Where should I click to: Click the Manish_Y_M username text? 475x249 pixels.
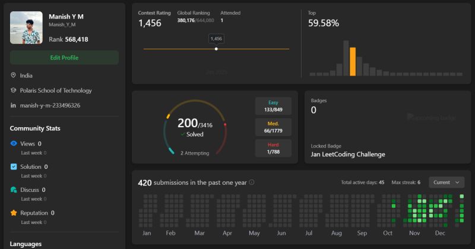[x=62, y=24]
